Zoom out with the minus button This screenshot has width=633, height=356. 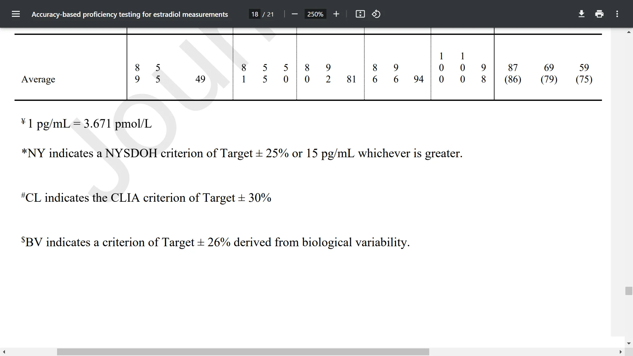(x=295, y=14)
